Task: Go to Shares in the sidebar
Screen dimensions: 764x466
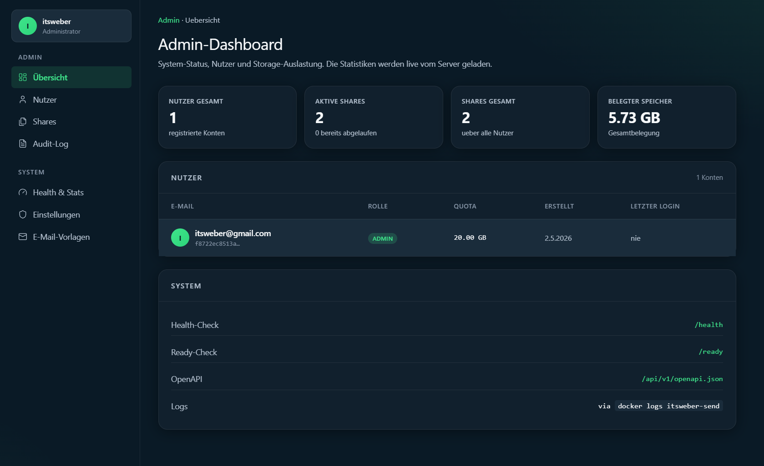Action: [x=71, y=122]
